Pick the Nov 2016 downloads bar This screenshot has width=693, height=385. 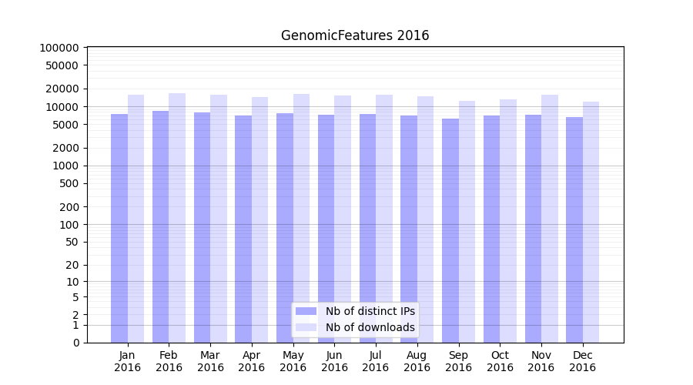(550, 219)
